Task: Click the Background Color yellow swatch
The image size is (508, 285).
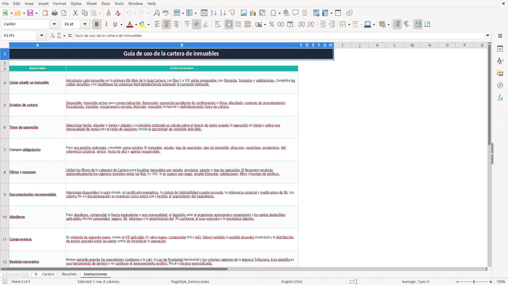Action: point(142,24)
